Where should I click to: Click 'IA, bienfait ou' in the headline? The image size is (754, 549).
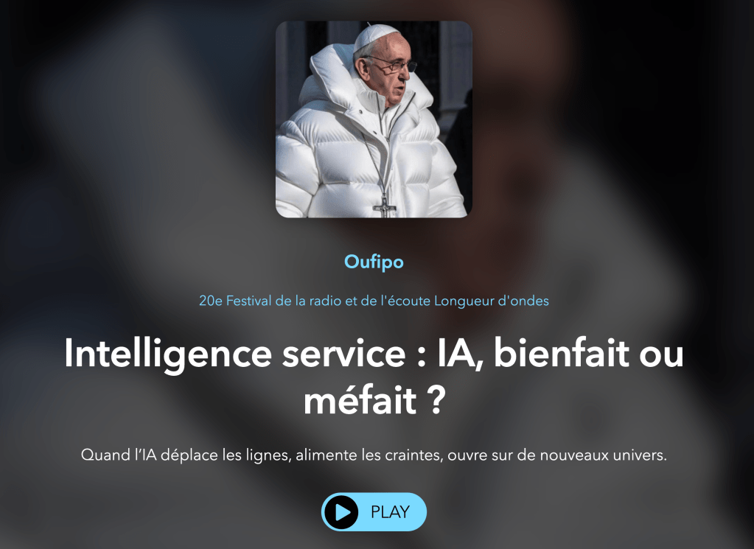560,354
